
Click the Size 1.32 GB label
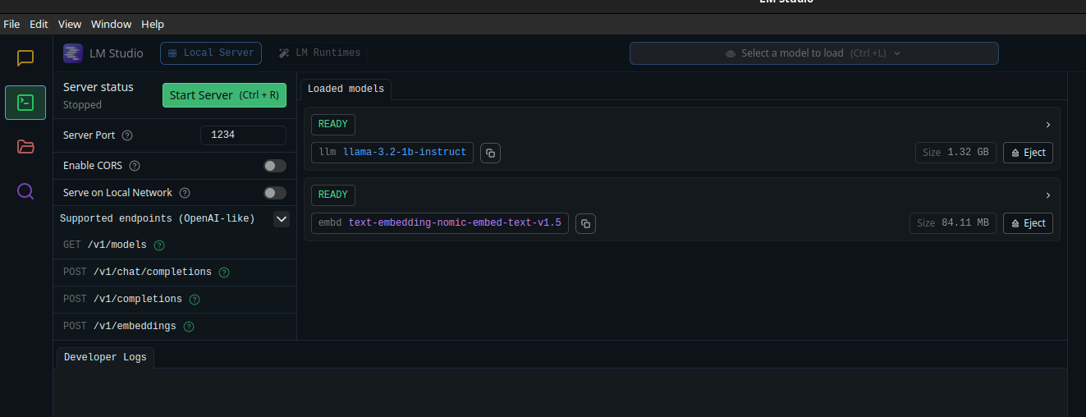coord(955,153)
